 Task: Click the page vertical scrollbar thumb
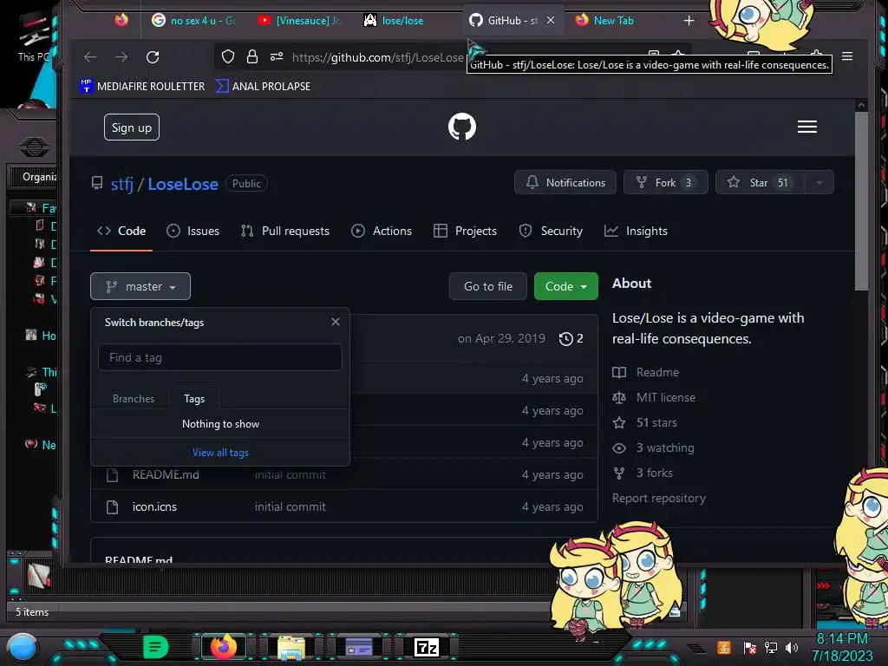click(x=861, y=201)
